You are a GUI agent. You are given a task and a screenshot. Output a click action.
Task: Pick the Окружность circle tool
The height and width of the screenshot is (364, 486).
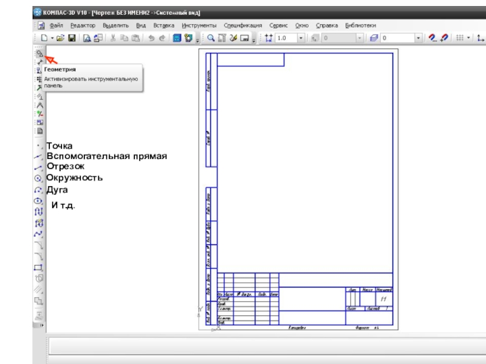tap(38, 178)
